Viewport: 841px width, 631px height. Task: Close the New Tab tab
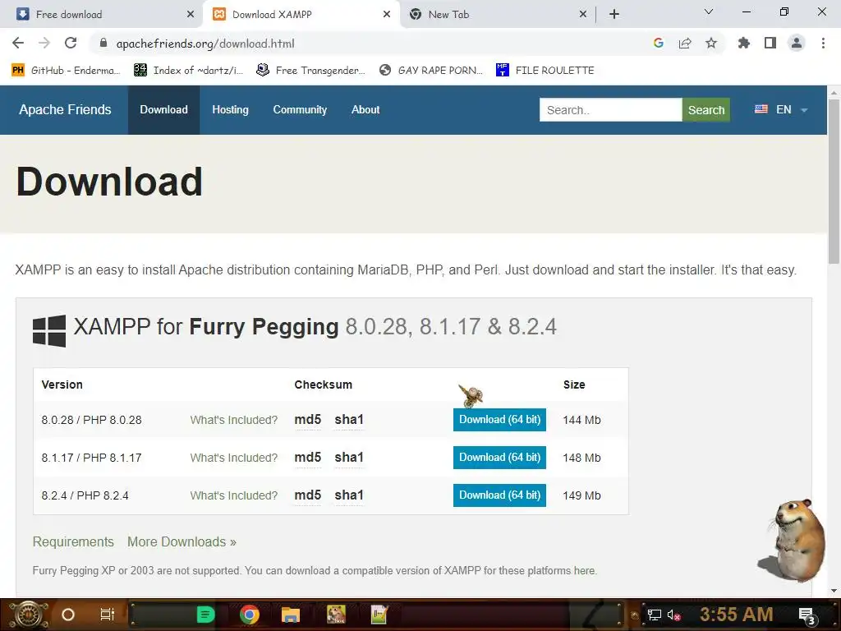(583, 15)
